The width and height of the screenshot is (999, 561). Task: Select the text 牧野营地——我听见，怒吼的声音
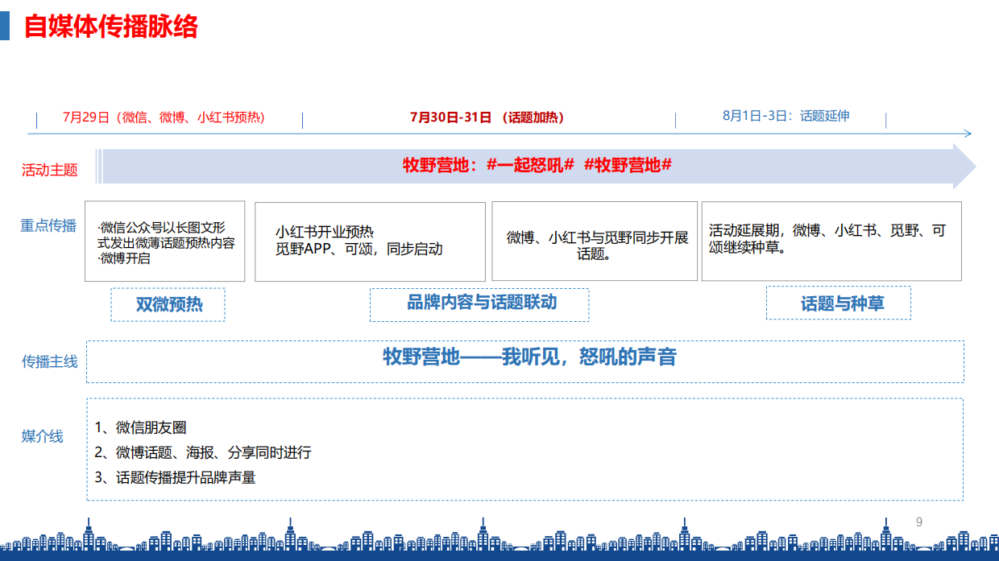[x=529, y=357]
